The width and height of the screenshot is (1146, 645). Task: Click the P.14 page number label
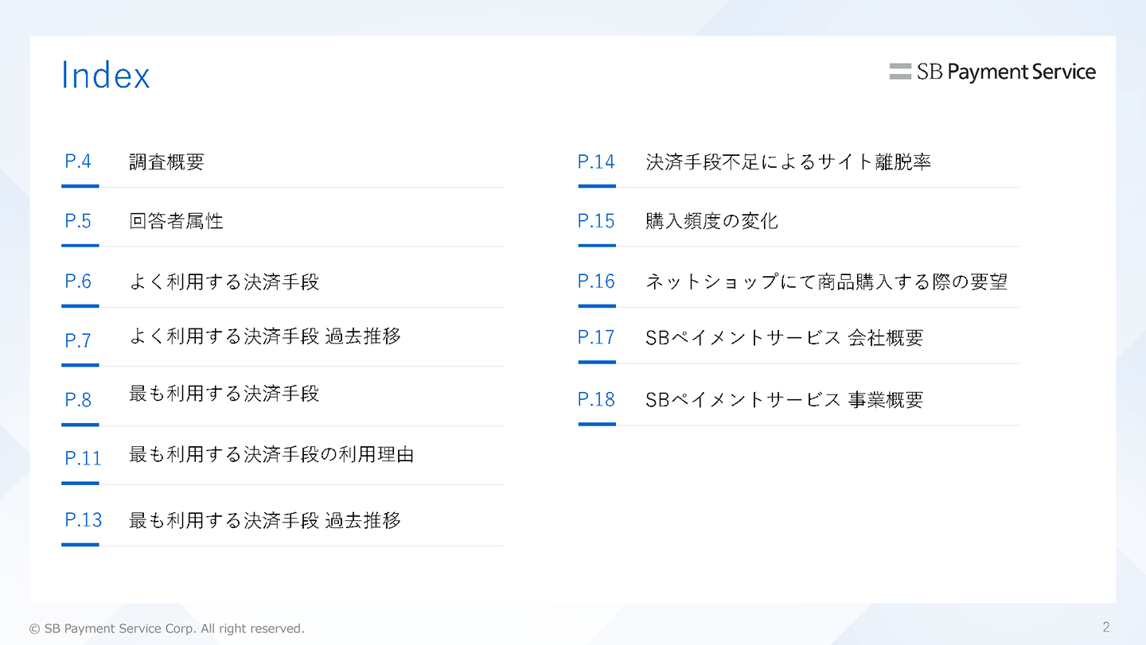(596, 162)
